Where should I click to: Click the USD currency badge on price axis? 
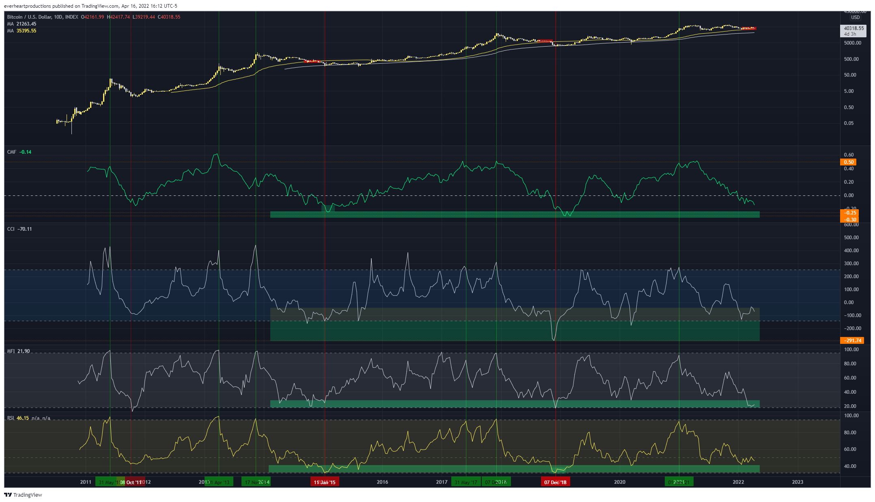pos(855,17)
